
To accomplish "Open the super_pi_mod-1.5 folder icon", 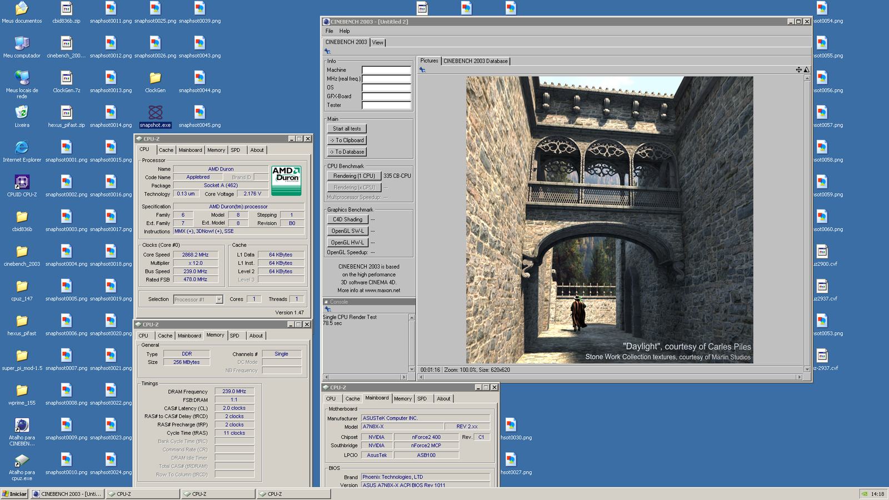I will coord(22,356).
